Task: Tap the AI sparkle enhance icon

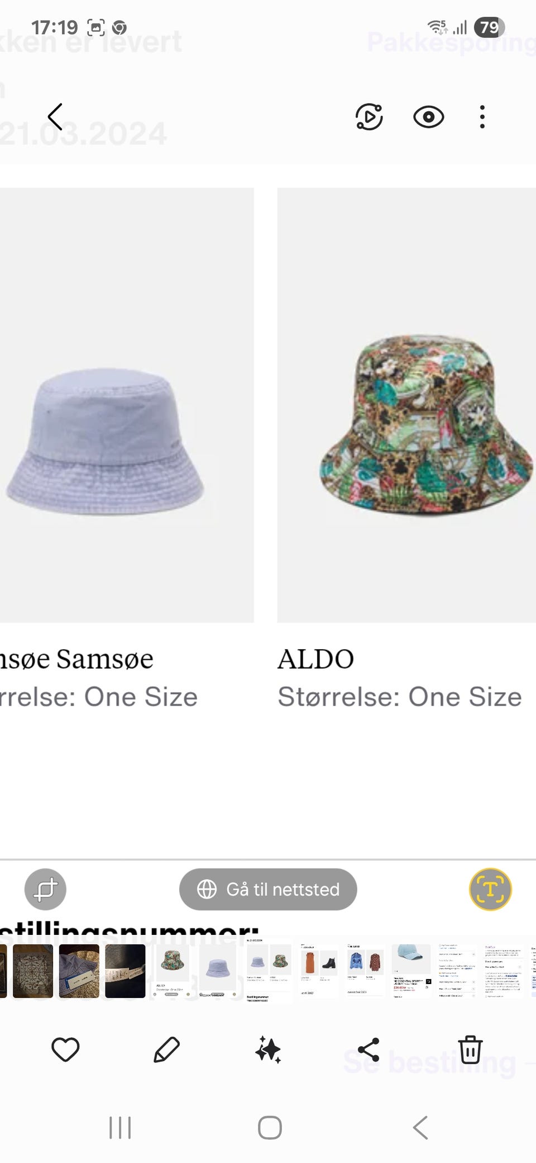Action: click(268, 1049)
